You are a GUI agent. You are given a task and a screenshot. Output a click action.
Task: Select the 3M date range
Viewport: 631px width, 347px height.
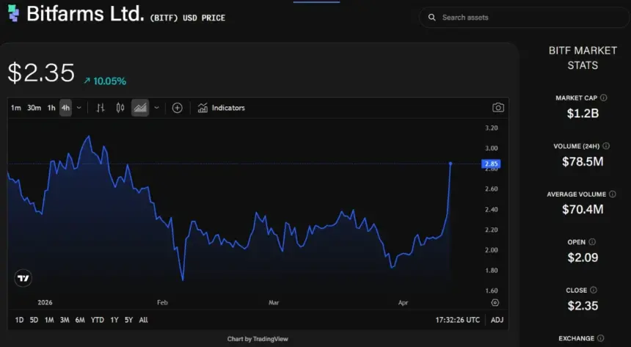tap(65, 320)
